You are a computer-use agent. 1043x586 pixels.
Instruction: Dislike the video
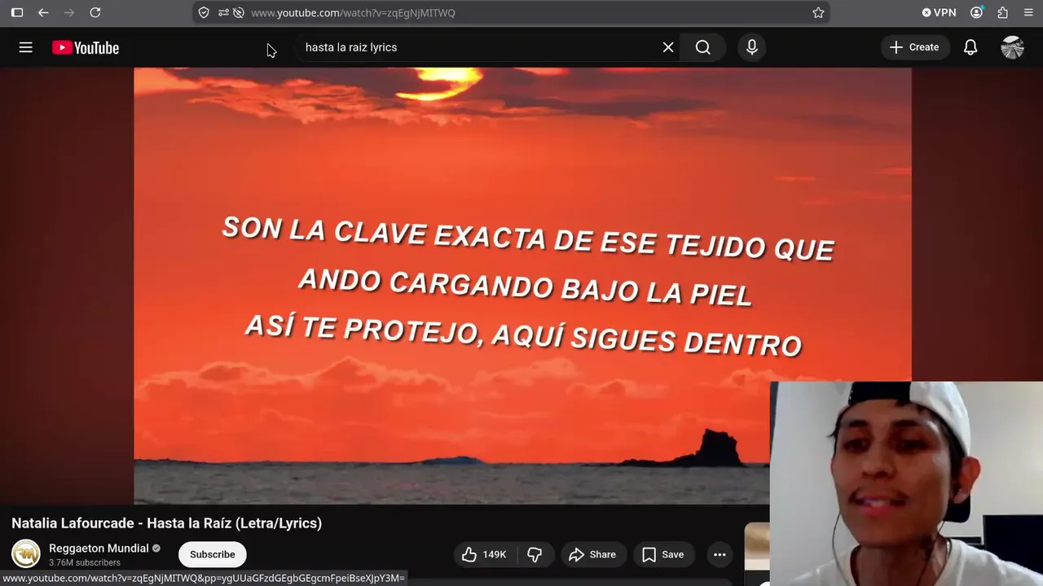click(x=535, y=554)
